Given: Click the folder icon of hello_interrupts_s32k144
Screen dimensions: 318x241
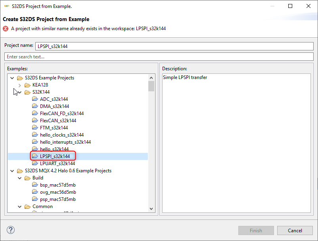Looking at the screenshot, I should 35,142.
